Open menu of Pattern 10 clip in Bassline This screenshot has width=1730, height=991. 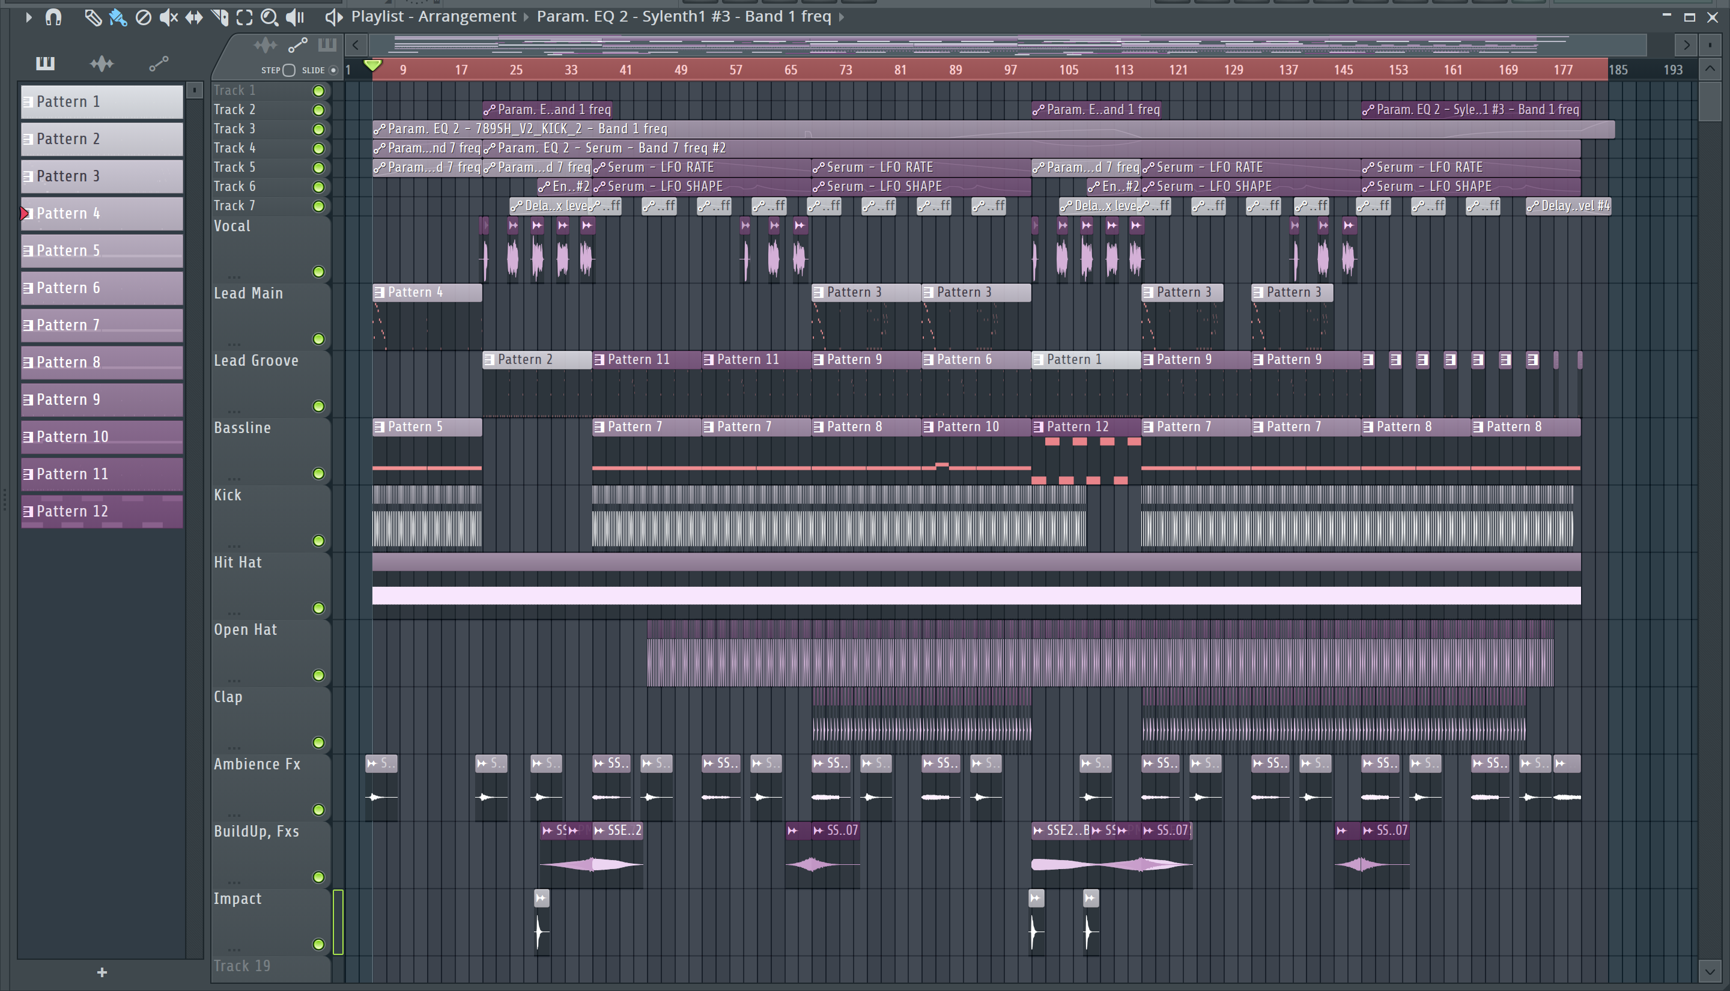click(x=928, y=428)
